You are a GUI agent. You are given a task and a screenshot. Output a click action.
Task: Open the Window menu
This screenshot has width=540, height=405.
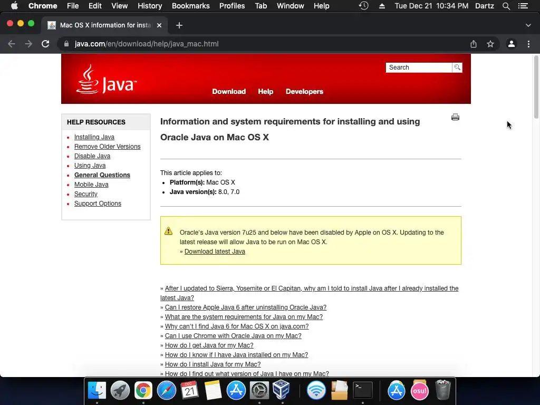pyautogui.click(x=291, y=6)
